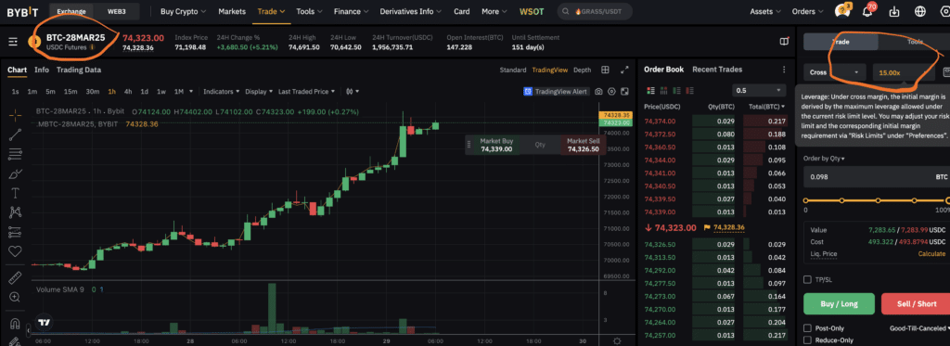Click the order quantity percentage slider
This screenshot has height=346, width=950.
(878, 200)
